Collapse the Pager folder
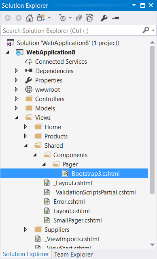 point(44,164)
